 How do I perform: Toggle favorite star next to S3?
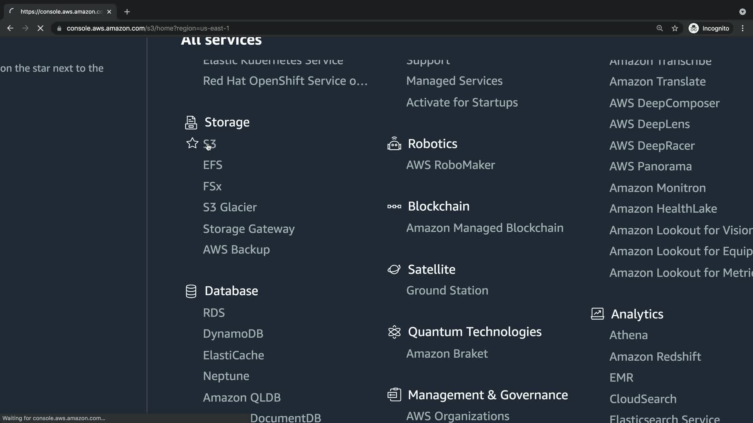pyautogui.click(x=192, y=143)
